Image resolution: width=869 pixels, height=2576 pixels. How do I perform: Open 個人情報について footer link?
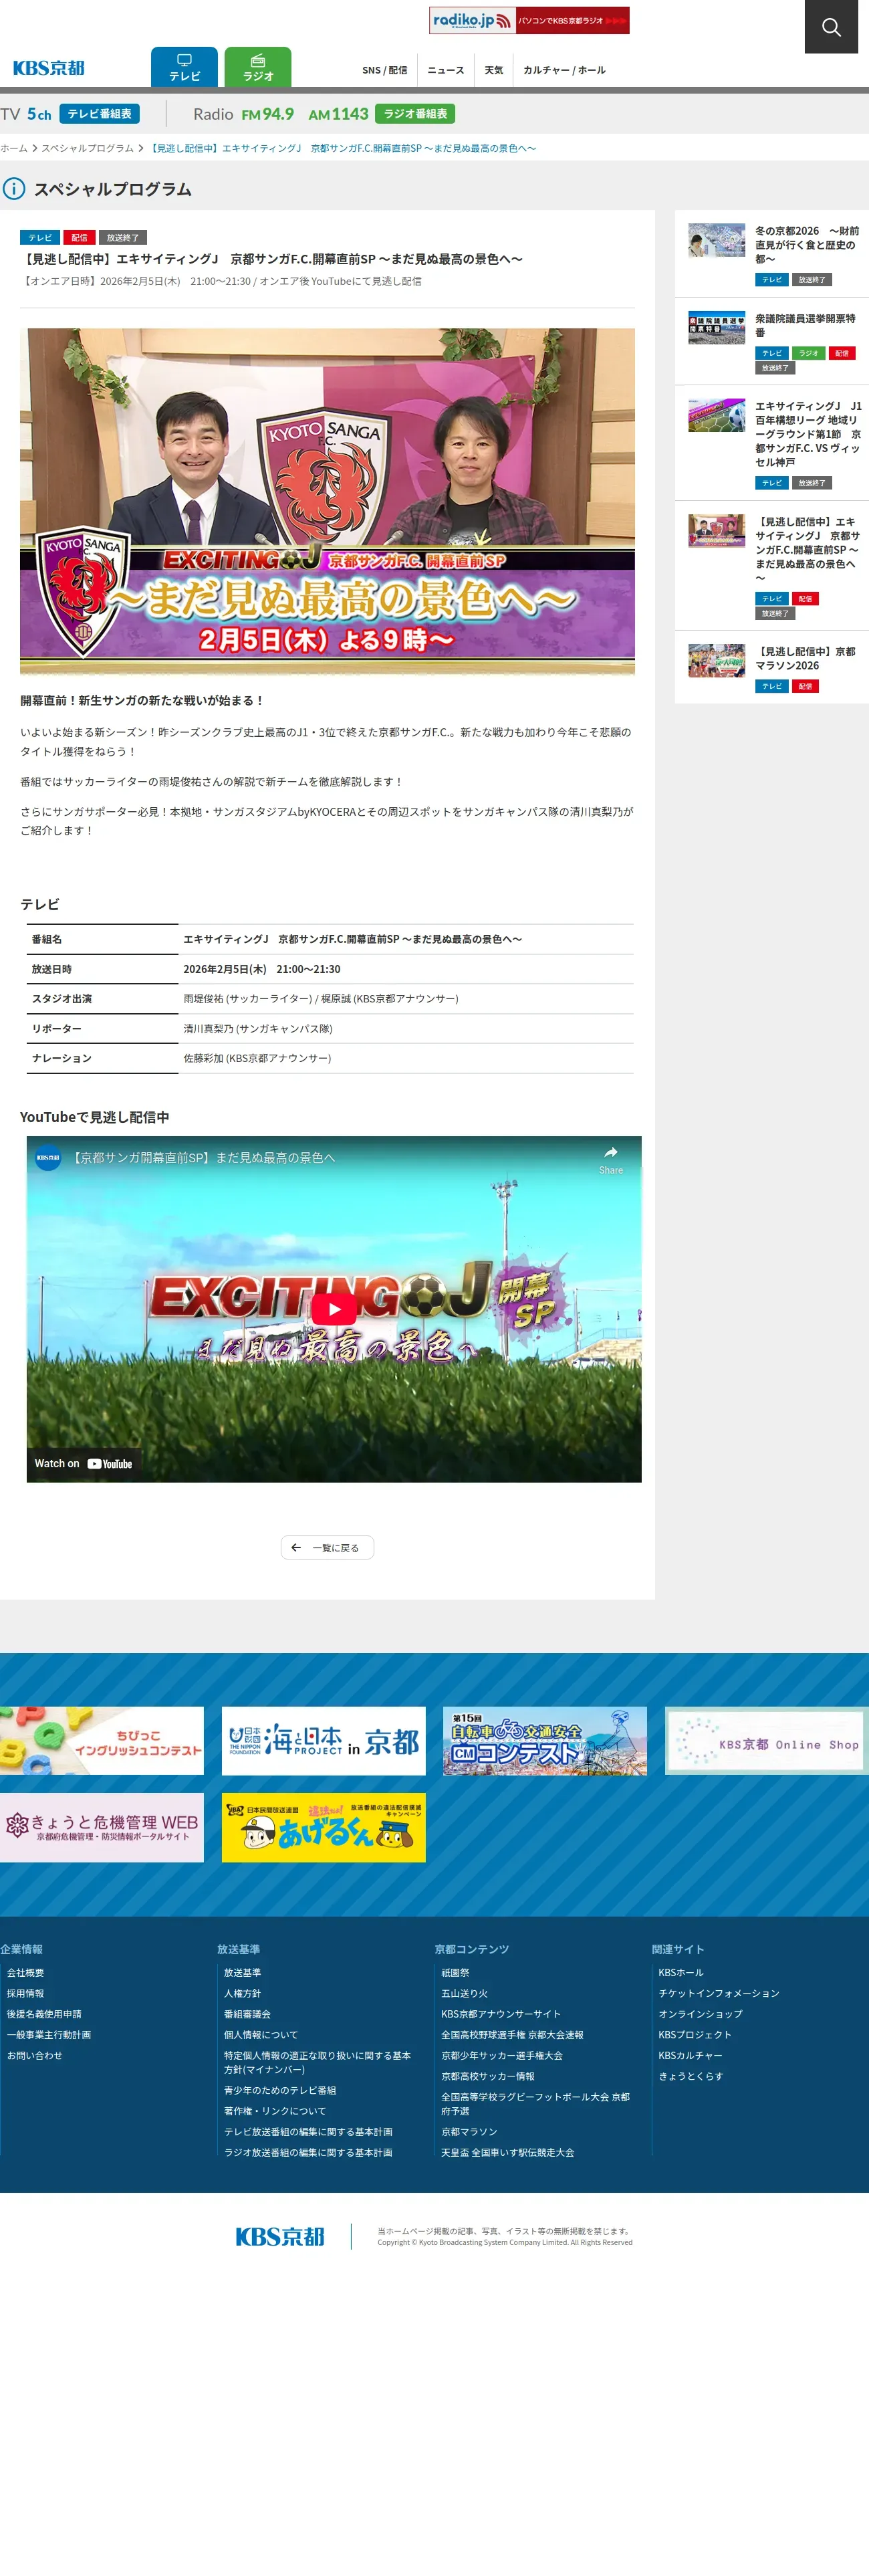click(261, 2034)
